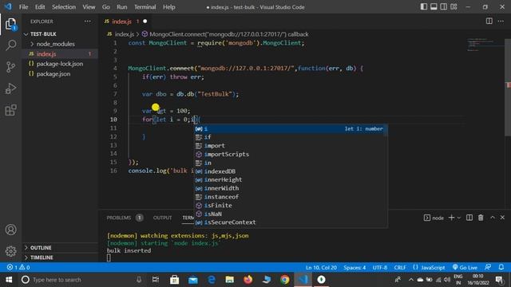Expand the node_modules folder
This screenshot has height=287, width=511.
[x=60, y=44]
